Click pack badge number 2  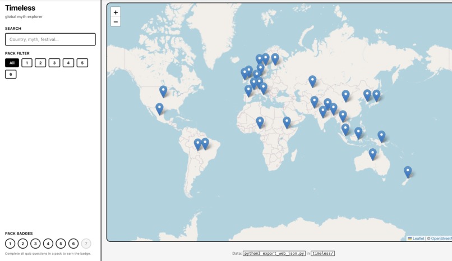click(x=23, y=244)
